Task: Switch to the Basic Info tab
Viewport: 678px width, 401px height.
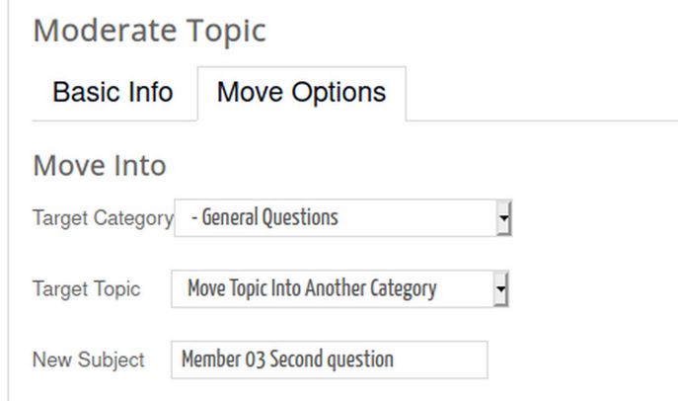Action: pyautogui.click(x=113, y=93)
